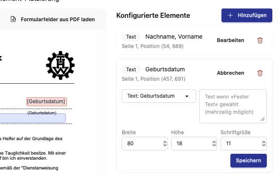Screen dimensions: 277x175
Task: Click the Breite input field
Action: point(145,144)
